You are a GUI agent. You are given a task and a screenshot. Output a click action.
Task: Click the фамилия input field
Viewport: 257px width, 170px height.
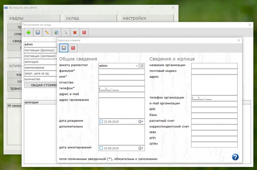point(122,72)
